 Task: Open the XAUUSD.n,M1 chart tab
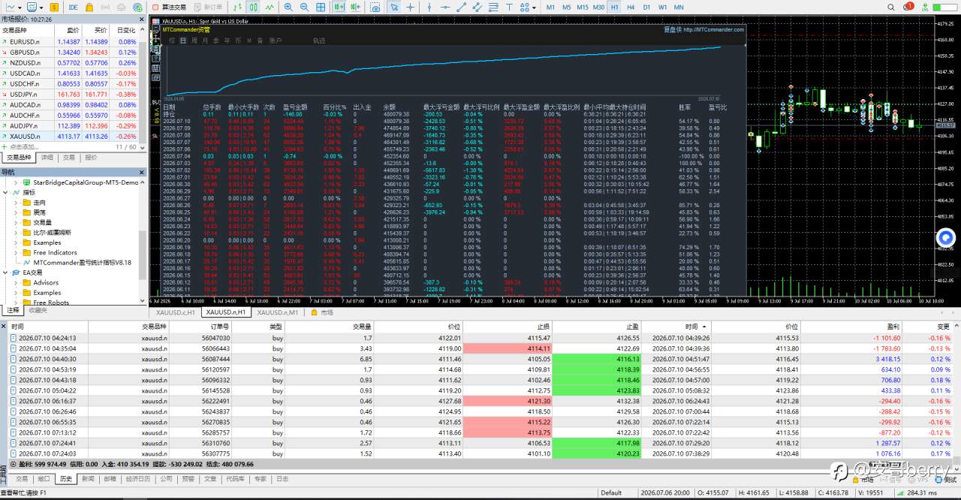pyautogui.click(x=278, y=312)
